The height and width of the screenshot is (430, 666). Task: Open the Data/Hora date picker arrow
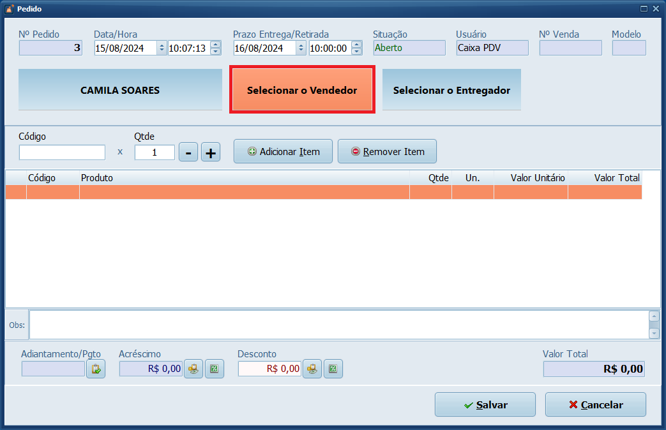pyautogui.click(x=162, y=48)
